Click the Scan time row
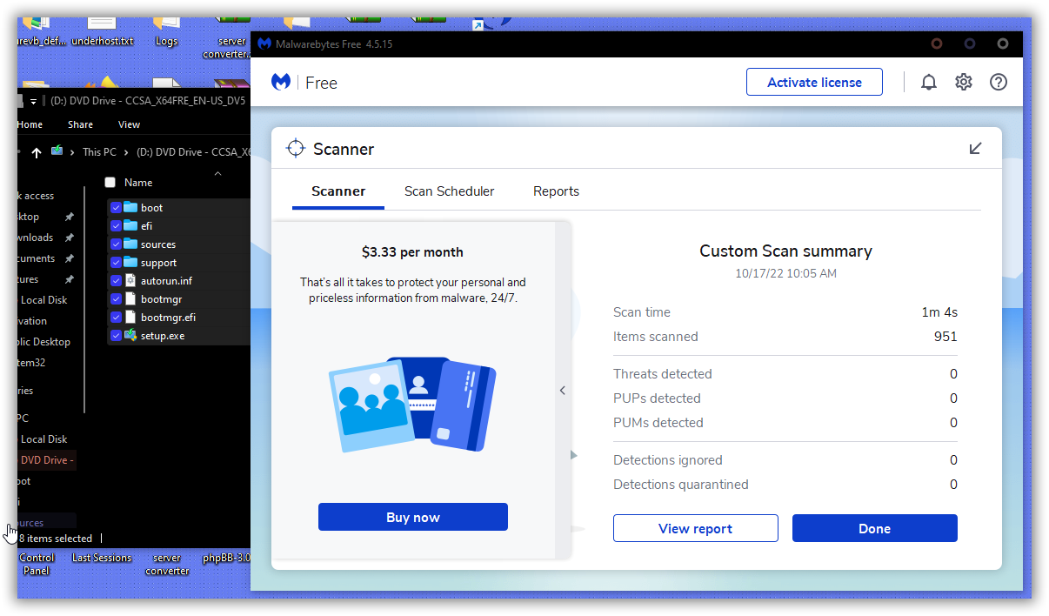 (x=785, y=312)
